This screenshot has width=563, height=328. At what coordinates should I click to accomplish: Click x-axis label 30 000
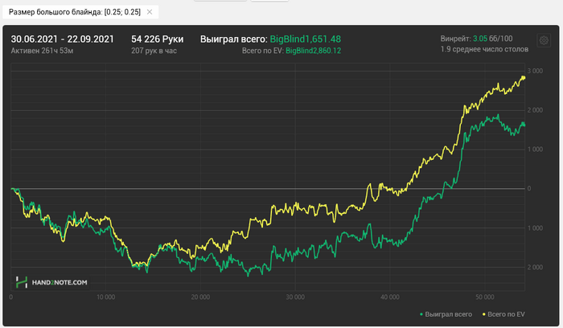(295, 297)
